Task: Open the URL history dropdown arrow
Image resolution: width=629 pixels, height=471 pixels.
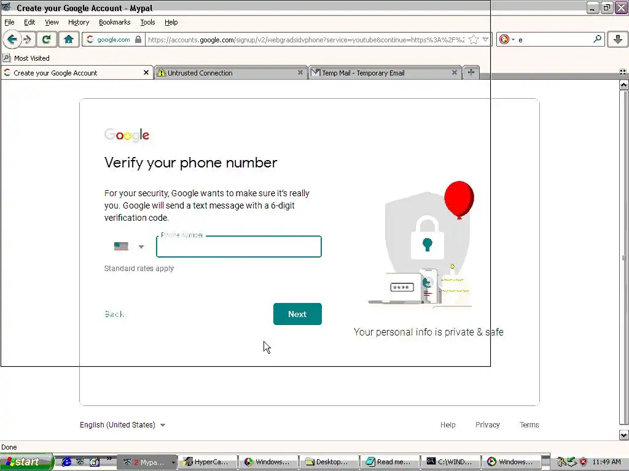Action: (485, 39)
